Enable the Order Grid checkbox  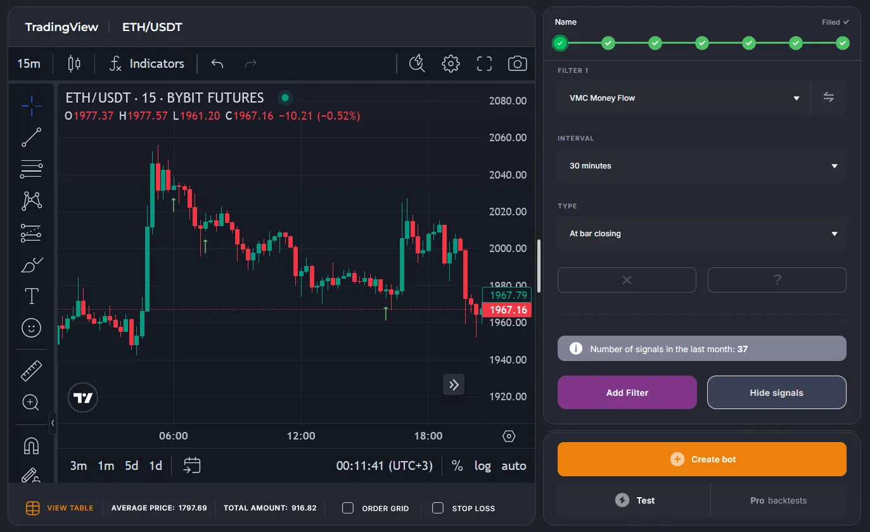(348, 508)
